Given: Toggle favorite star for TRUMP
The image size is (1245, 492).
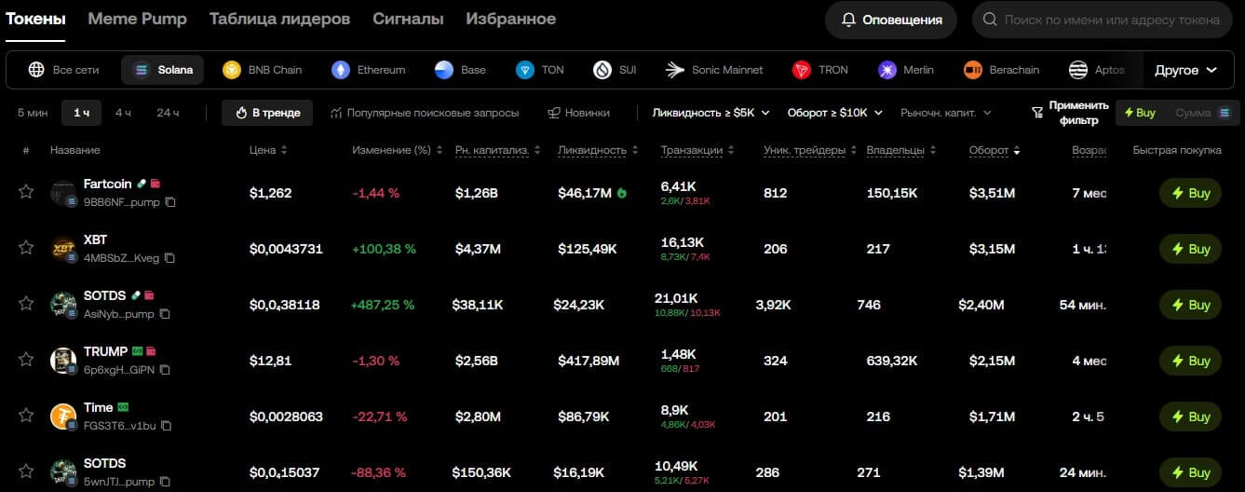Looking at the screenshot, I should [x=26, y=360].
